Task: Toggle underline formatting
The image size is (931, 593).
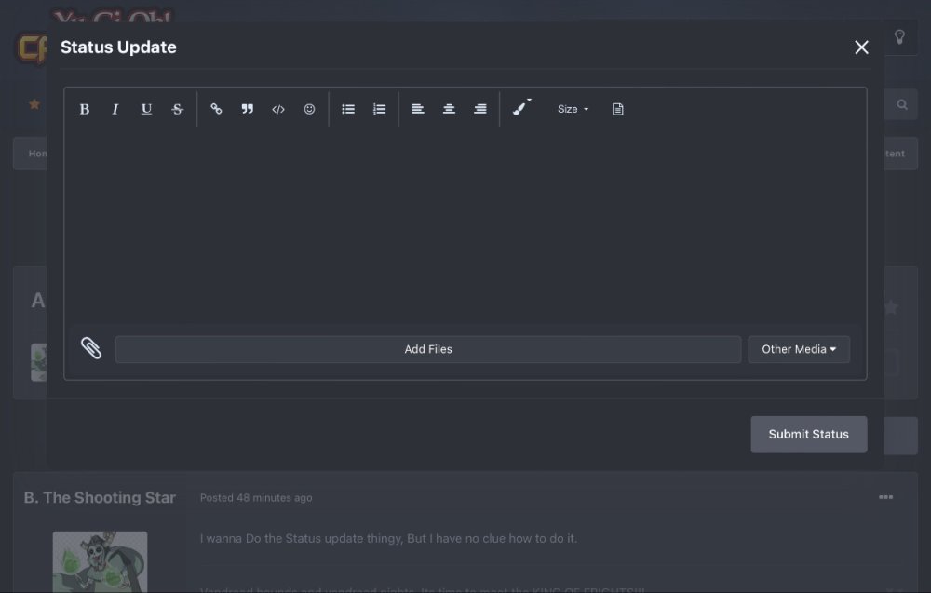Action: tap(146, 109)
